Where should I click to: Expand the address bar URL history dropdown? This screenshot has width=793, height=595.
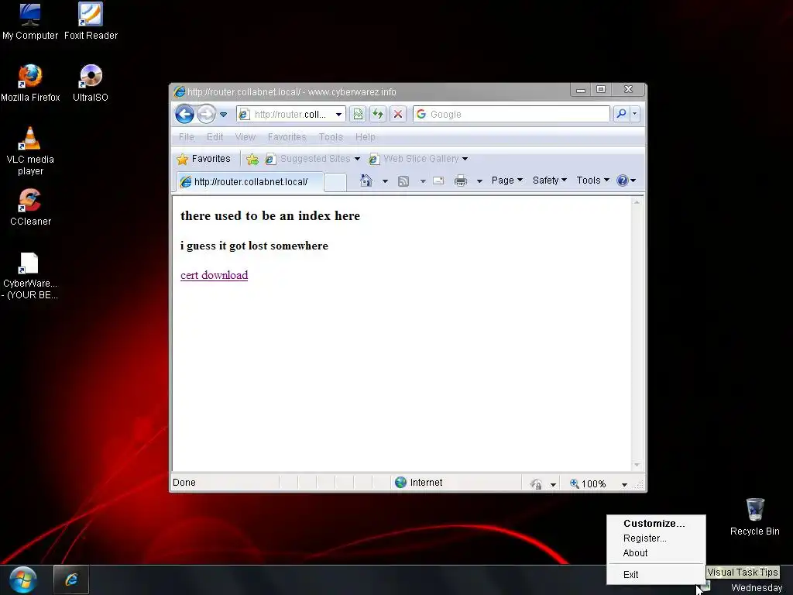point(339,115)
